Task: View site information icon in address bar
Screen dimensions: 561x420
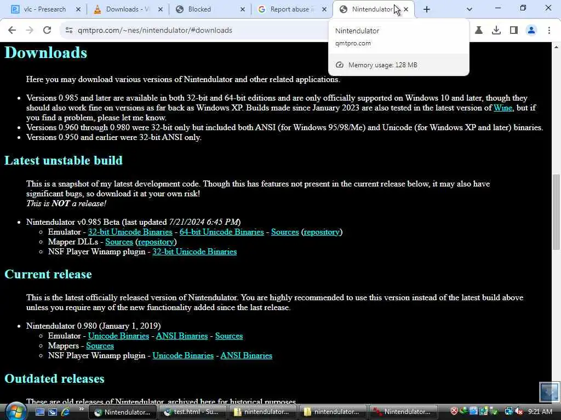Action: (69, 31)
